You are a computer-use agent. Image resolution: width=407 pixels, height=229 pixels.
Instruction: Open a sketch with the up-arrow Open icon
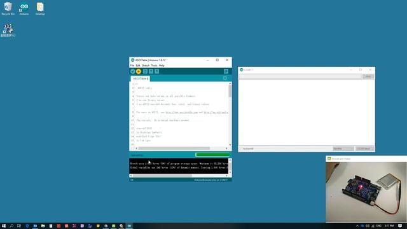(x=151, y=71)
